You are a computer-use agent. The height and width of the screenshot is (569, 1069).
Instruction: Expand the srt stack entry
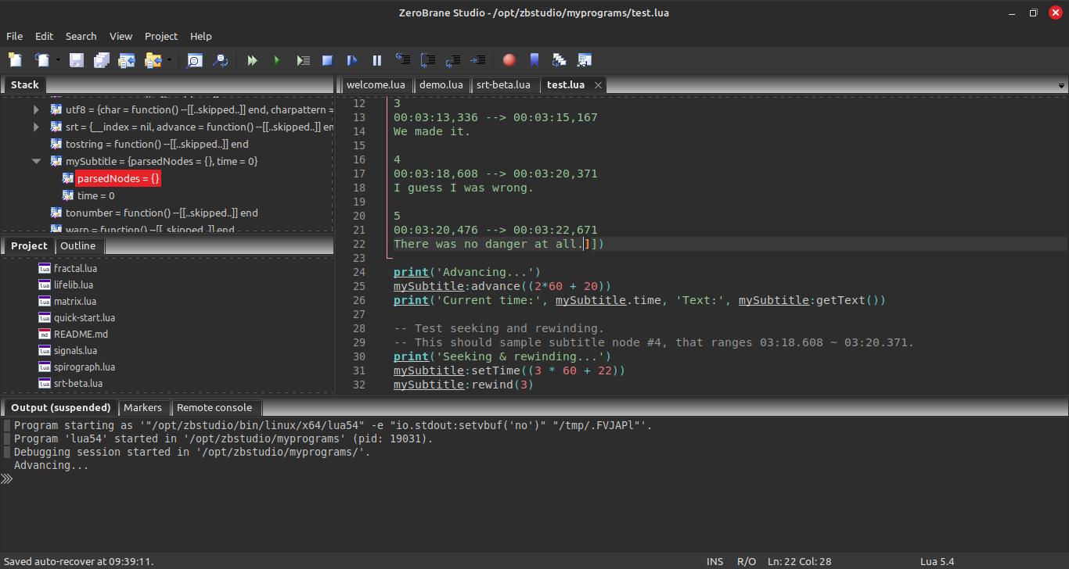coord(36,127)
